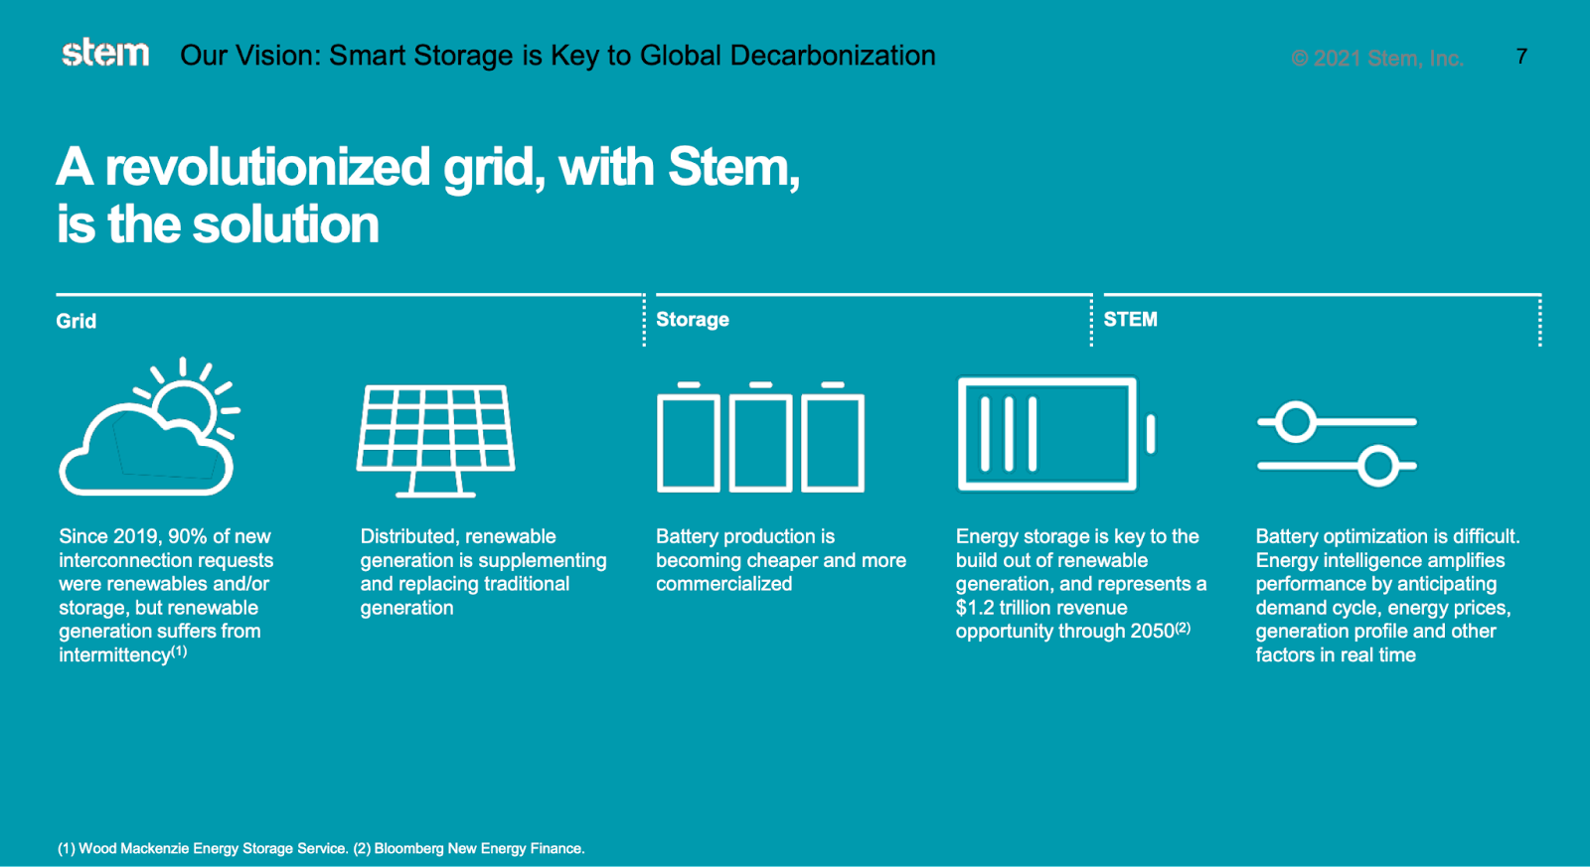Select the Storage section heading
This screenshot has height=867, width=1590.
[x=693, y=320]
